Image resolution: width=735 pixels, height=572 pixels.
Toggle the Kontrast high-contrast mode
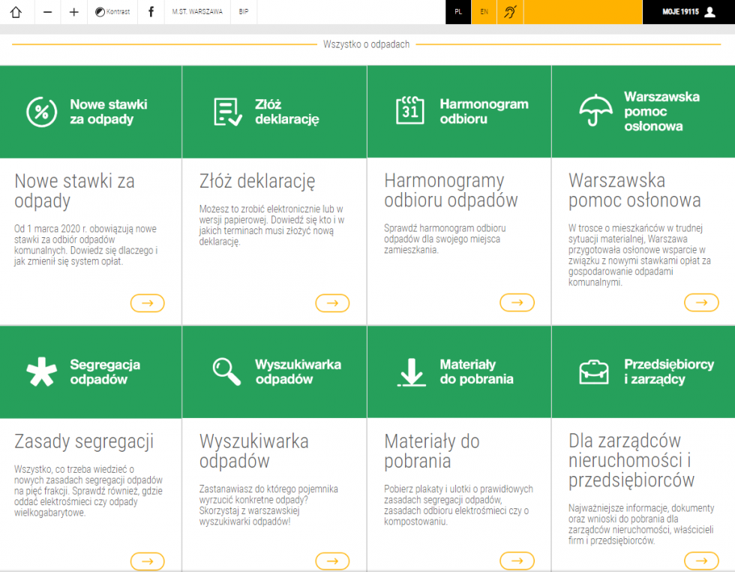[x=112, y=12]
